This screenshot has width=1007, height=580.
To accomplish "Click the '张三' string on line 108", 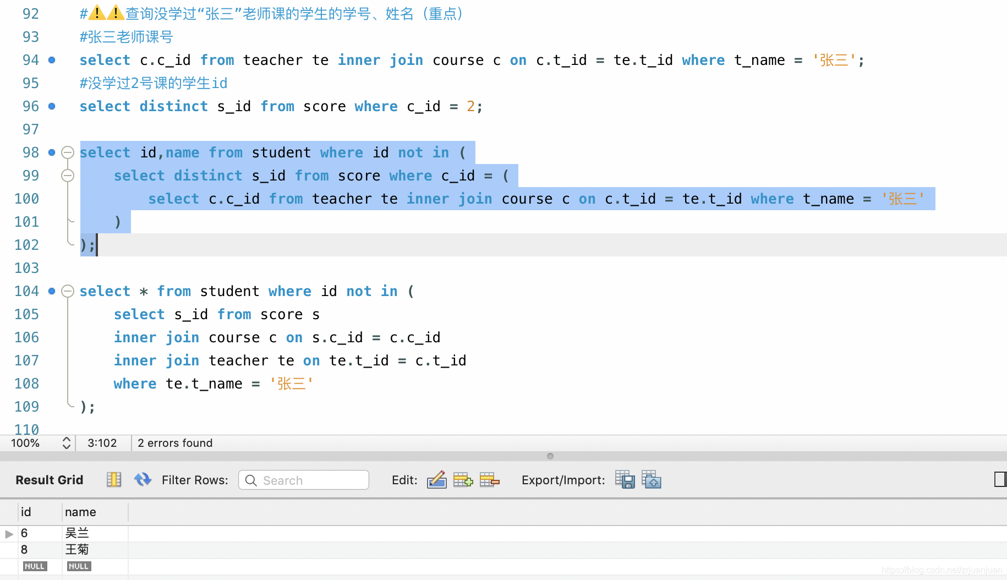I will [291, 384].
